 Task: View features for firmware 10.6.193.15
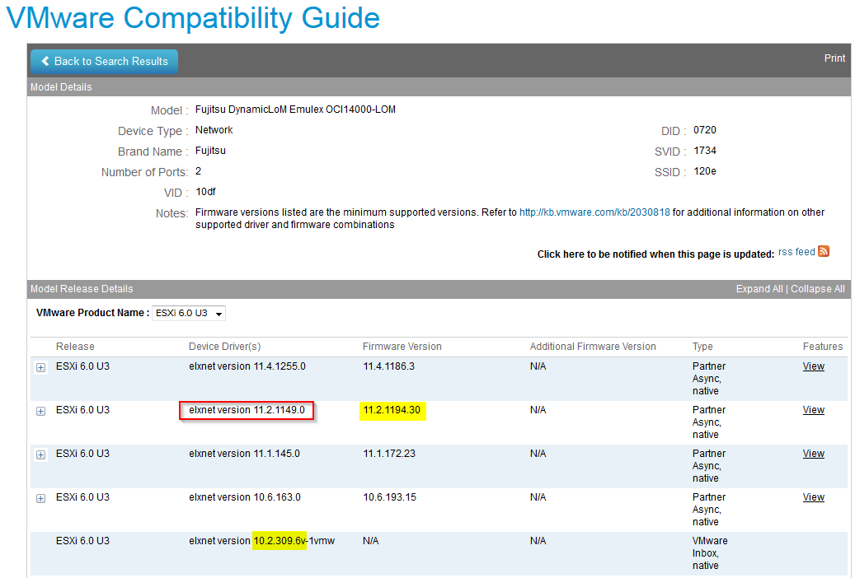point(813,497)
